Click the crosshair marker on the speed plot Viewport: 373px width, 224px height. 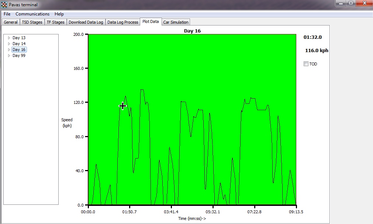pos(122,106)
